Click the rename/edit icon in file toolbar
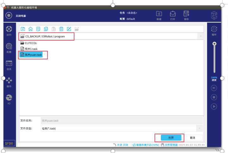 [x=69, y=29]
